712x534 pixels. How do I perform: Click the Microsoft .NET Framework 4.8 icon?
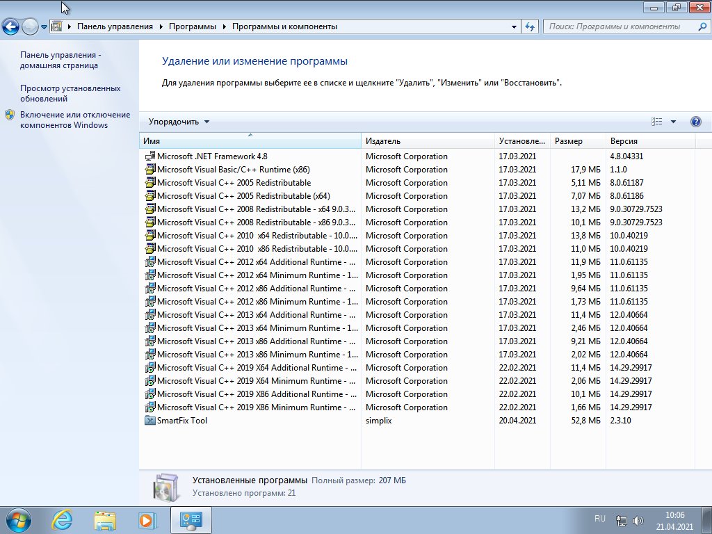click(x=150, y=156)
